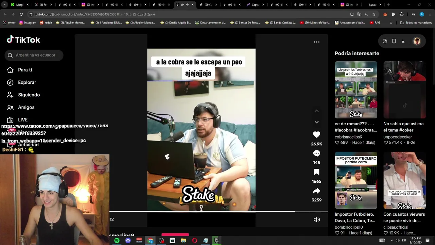Mute the video using speaker icon
The image size is (435, 245).
316,219
